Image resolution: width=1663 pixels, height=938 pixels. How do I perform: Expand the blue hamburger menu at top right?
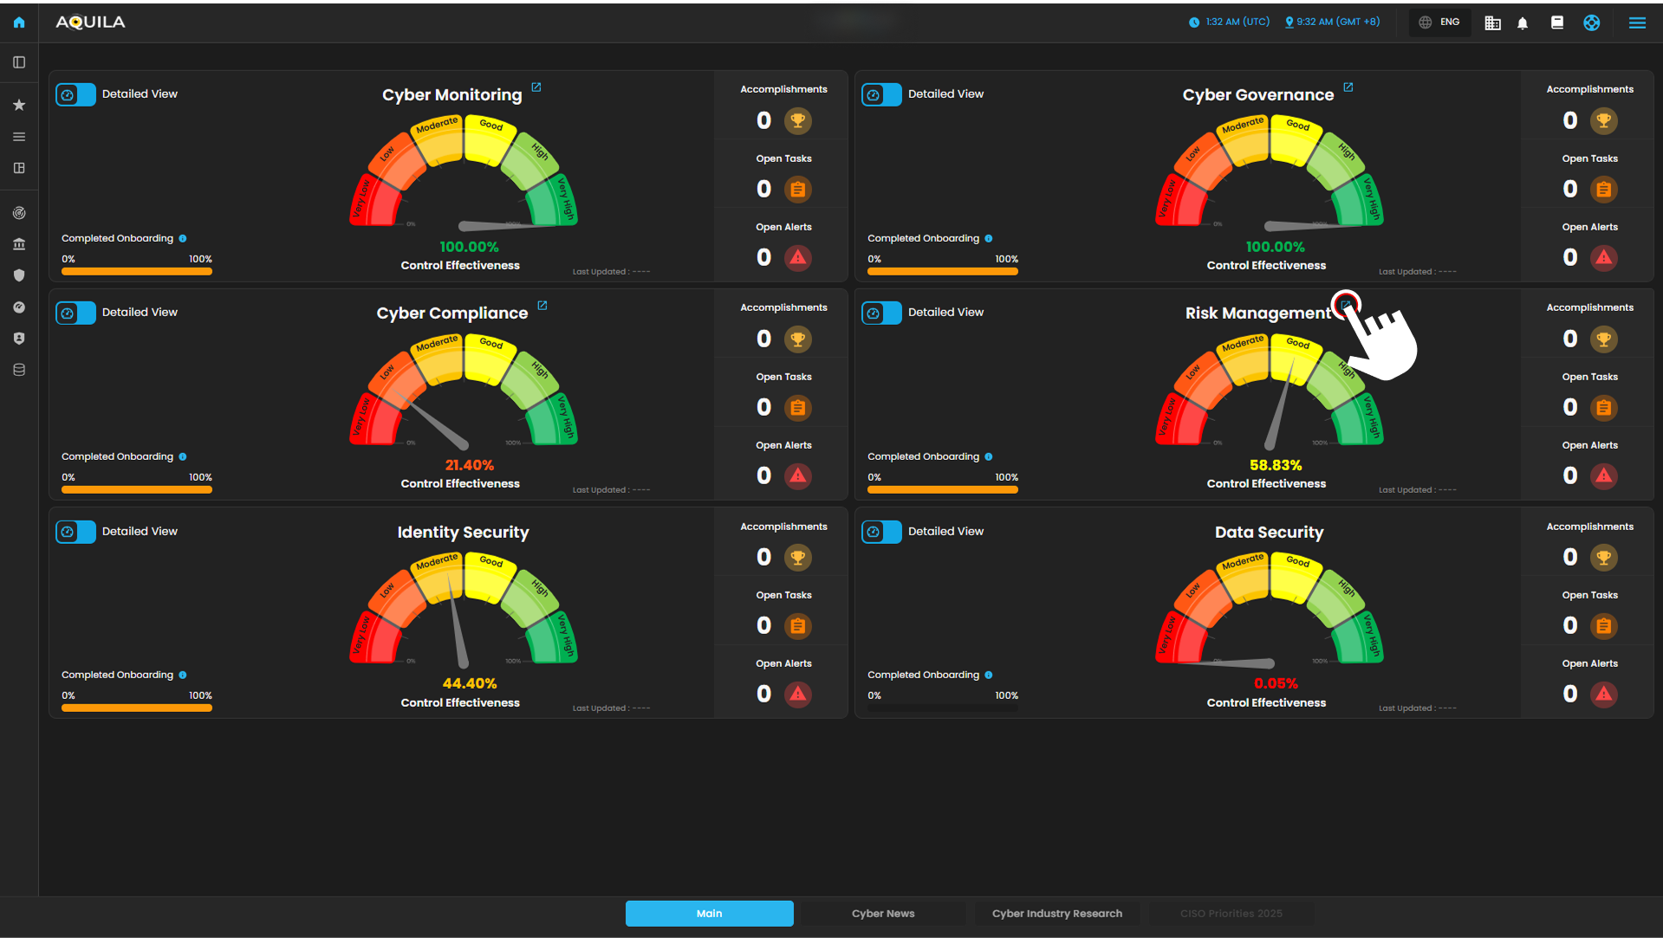[1637, 23]
